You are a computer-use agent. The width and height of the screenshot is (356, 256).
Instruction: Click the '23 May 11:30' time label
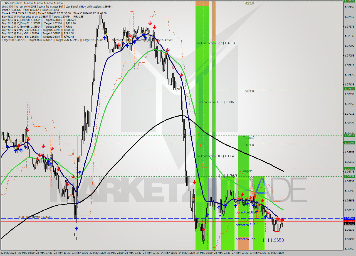pyautogui.click(x=62, y=253)
